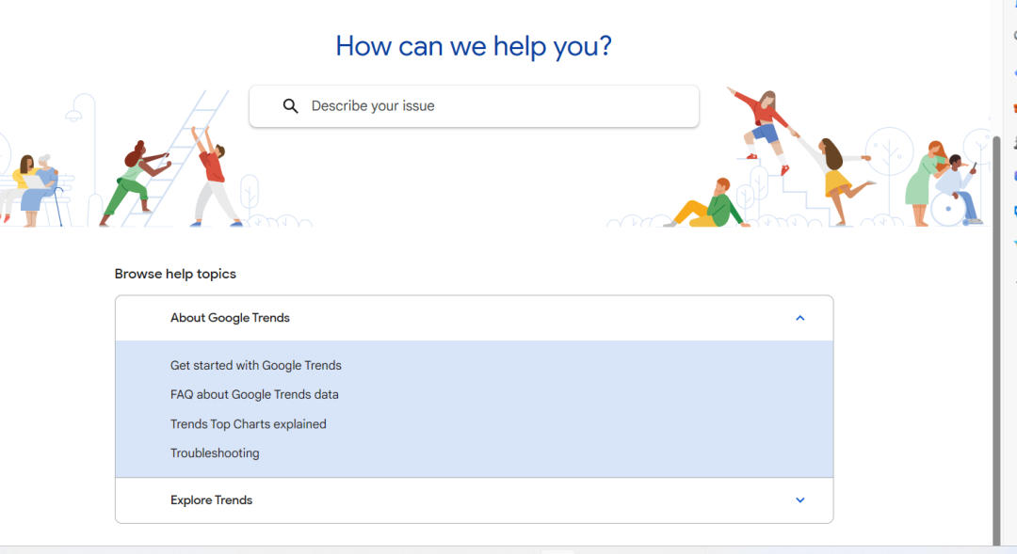Image resolution: width=1017 pixels, height=554 pixels.
Task: Click the 'Explore Trends' section title
Action: point(211,500)
